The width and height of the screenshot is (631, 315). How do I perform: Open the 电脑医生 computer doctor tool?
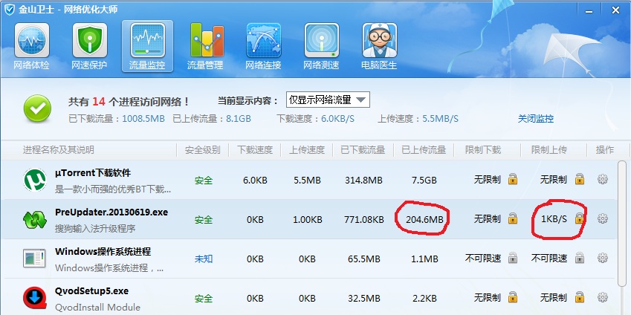[x=379, y=46]
